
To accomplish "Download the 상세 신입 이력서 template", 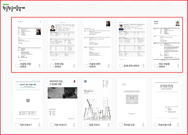I will pos(74,66).
